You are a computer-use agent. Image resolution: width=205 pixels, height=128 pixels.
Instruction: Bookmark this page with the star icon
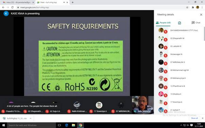pyautogui.click(x=187, y=7)
